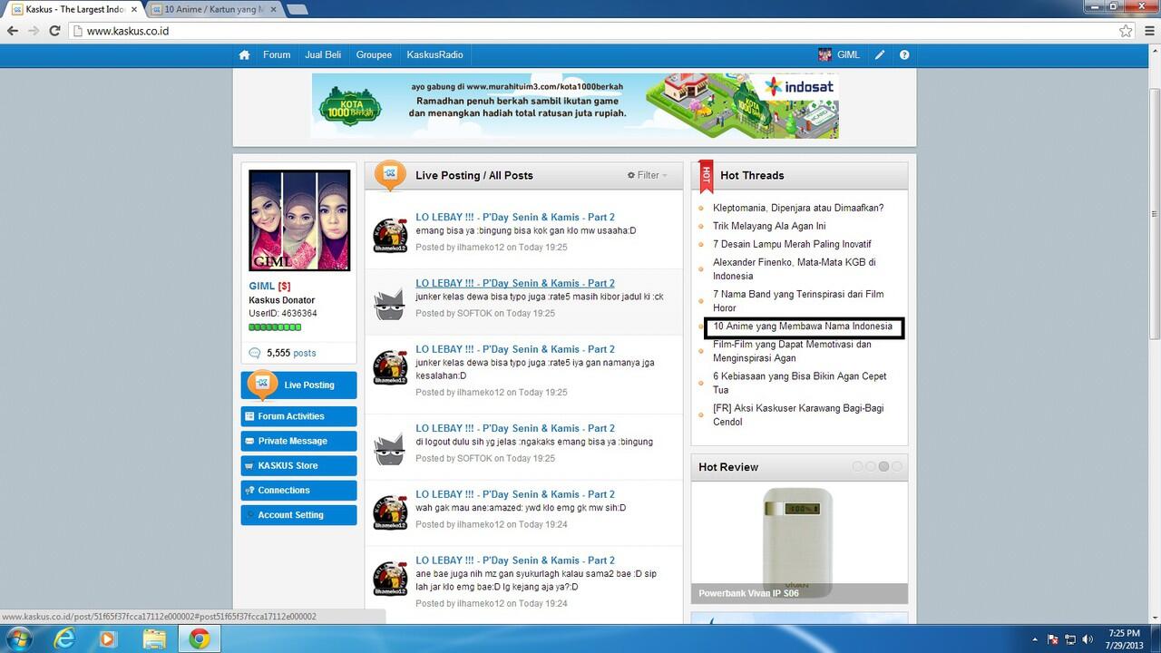Open thread 7 Nama Band Terinspirasi Film Horor
Screen dimensions: 1161x653
[798, 301]
